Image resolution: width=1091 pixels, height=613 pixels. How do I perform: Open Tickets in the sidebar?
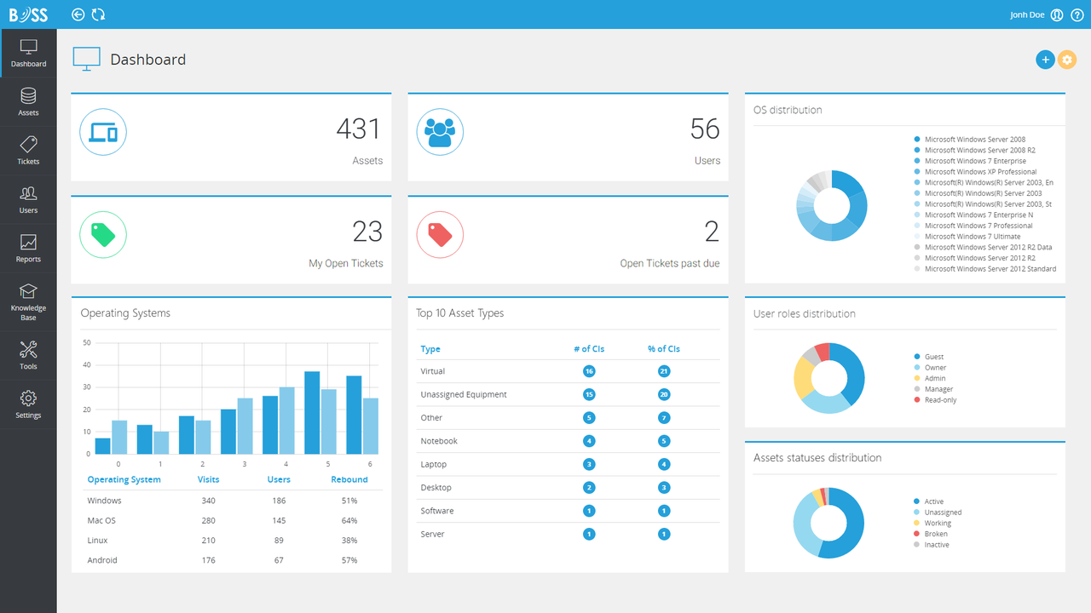[28, 151]
